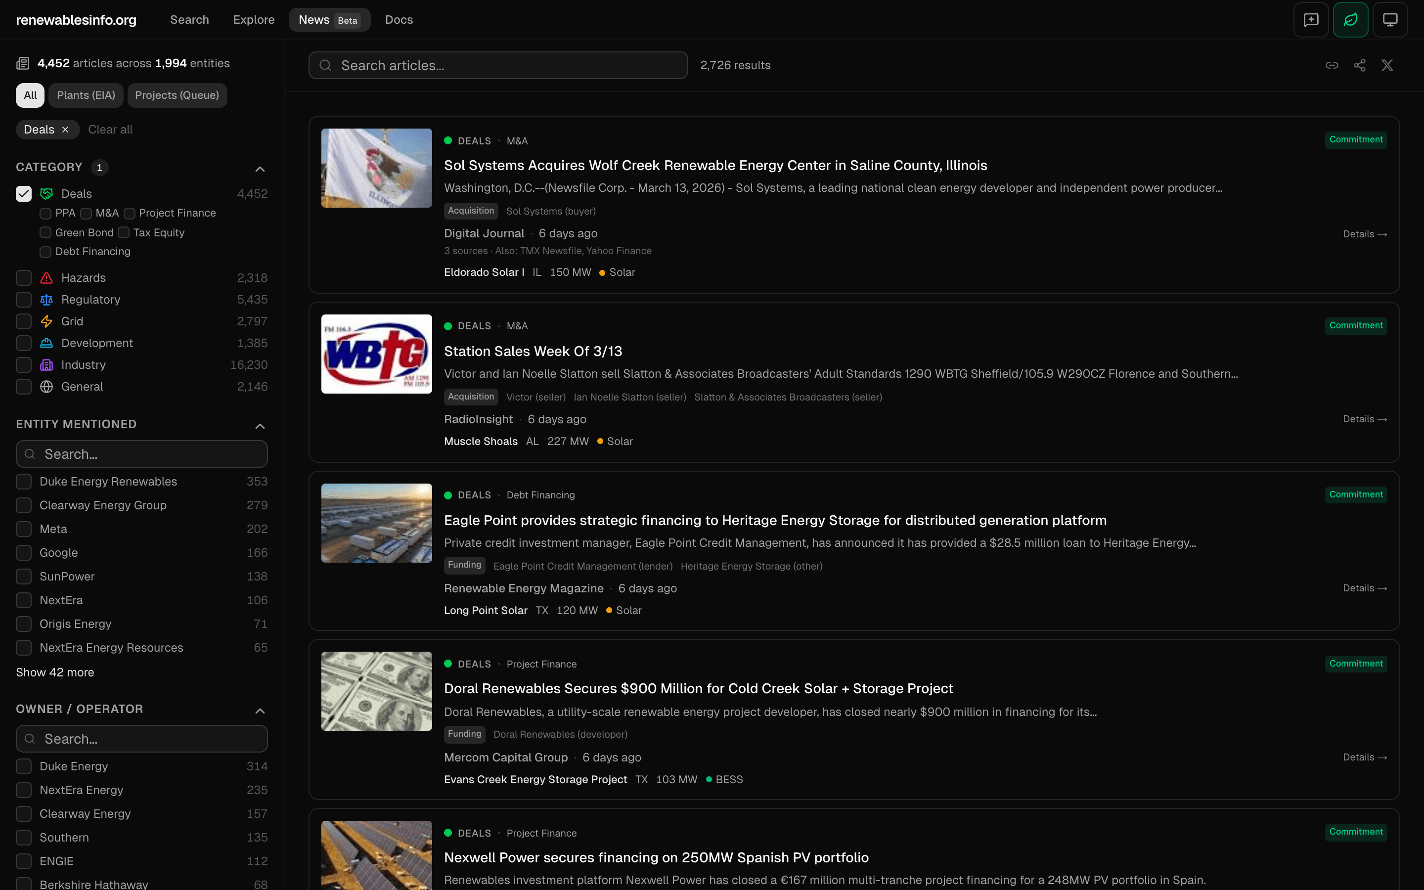Click the Industry building icon
This screenshot has width=1424, height=890.
[x=46, y=365]
